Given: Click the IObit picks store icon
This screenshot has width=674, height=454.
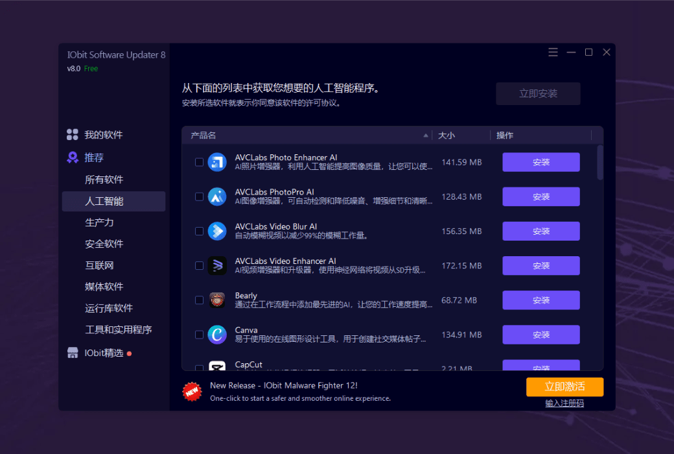Looking at the screenshot, I should pyautogui.click(x=73, y=353).
